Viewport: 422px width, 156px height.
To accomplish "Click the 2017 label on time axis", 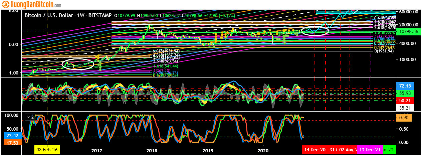I will coord(97,150).
